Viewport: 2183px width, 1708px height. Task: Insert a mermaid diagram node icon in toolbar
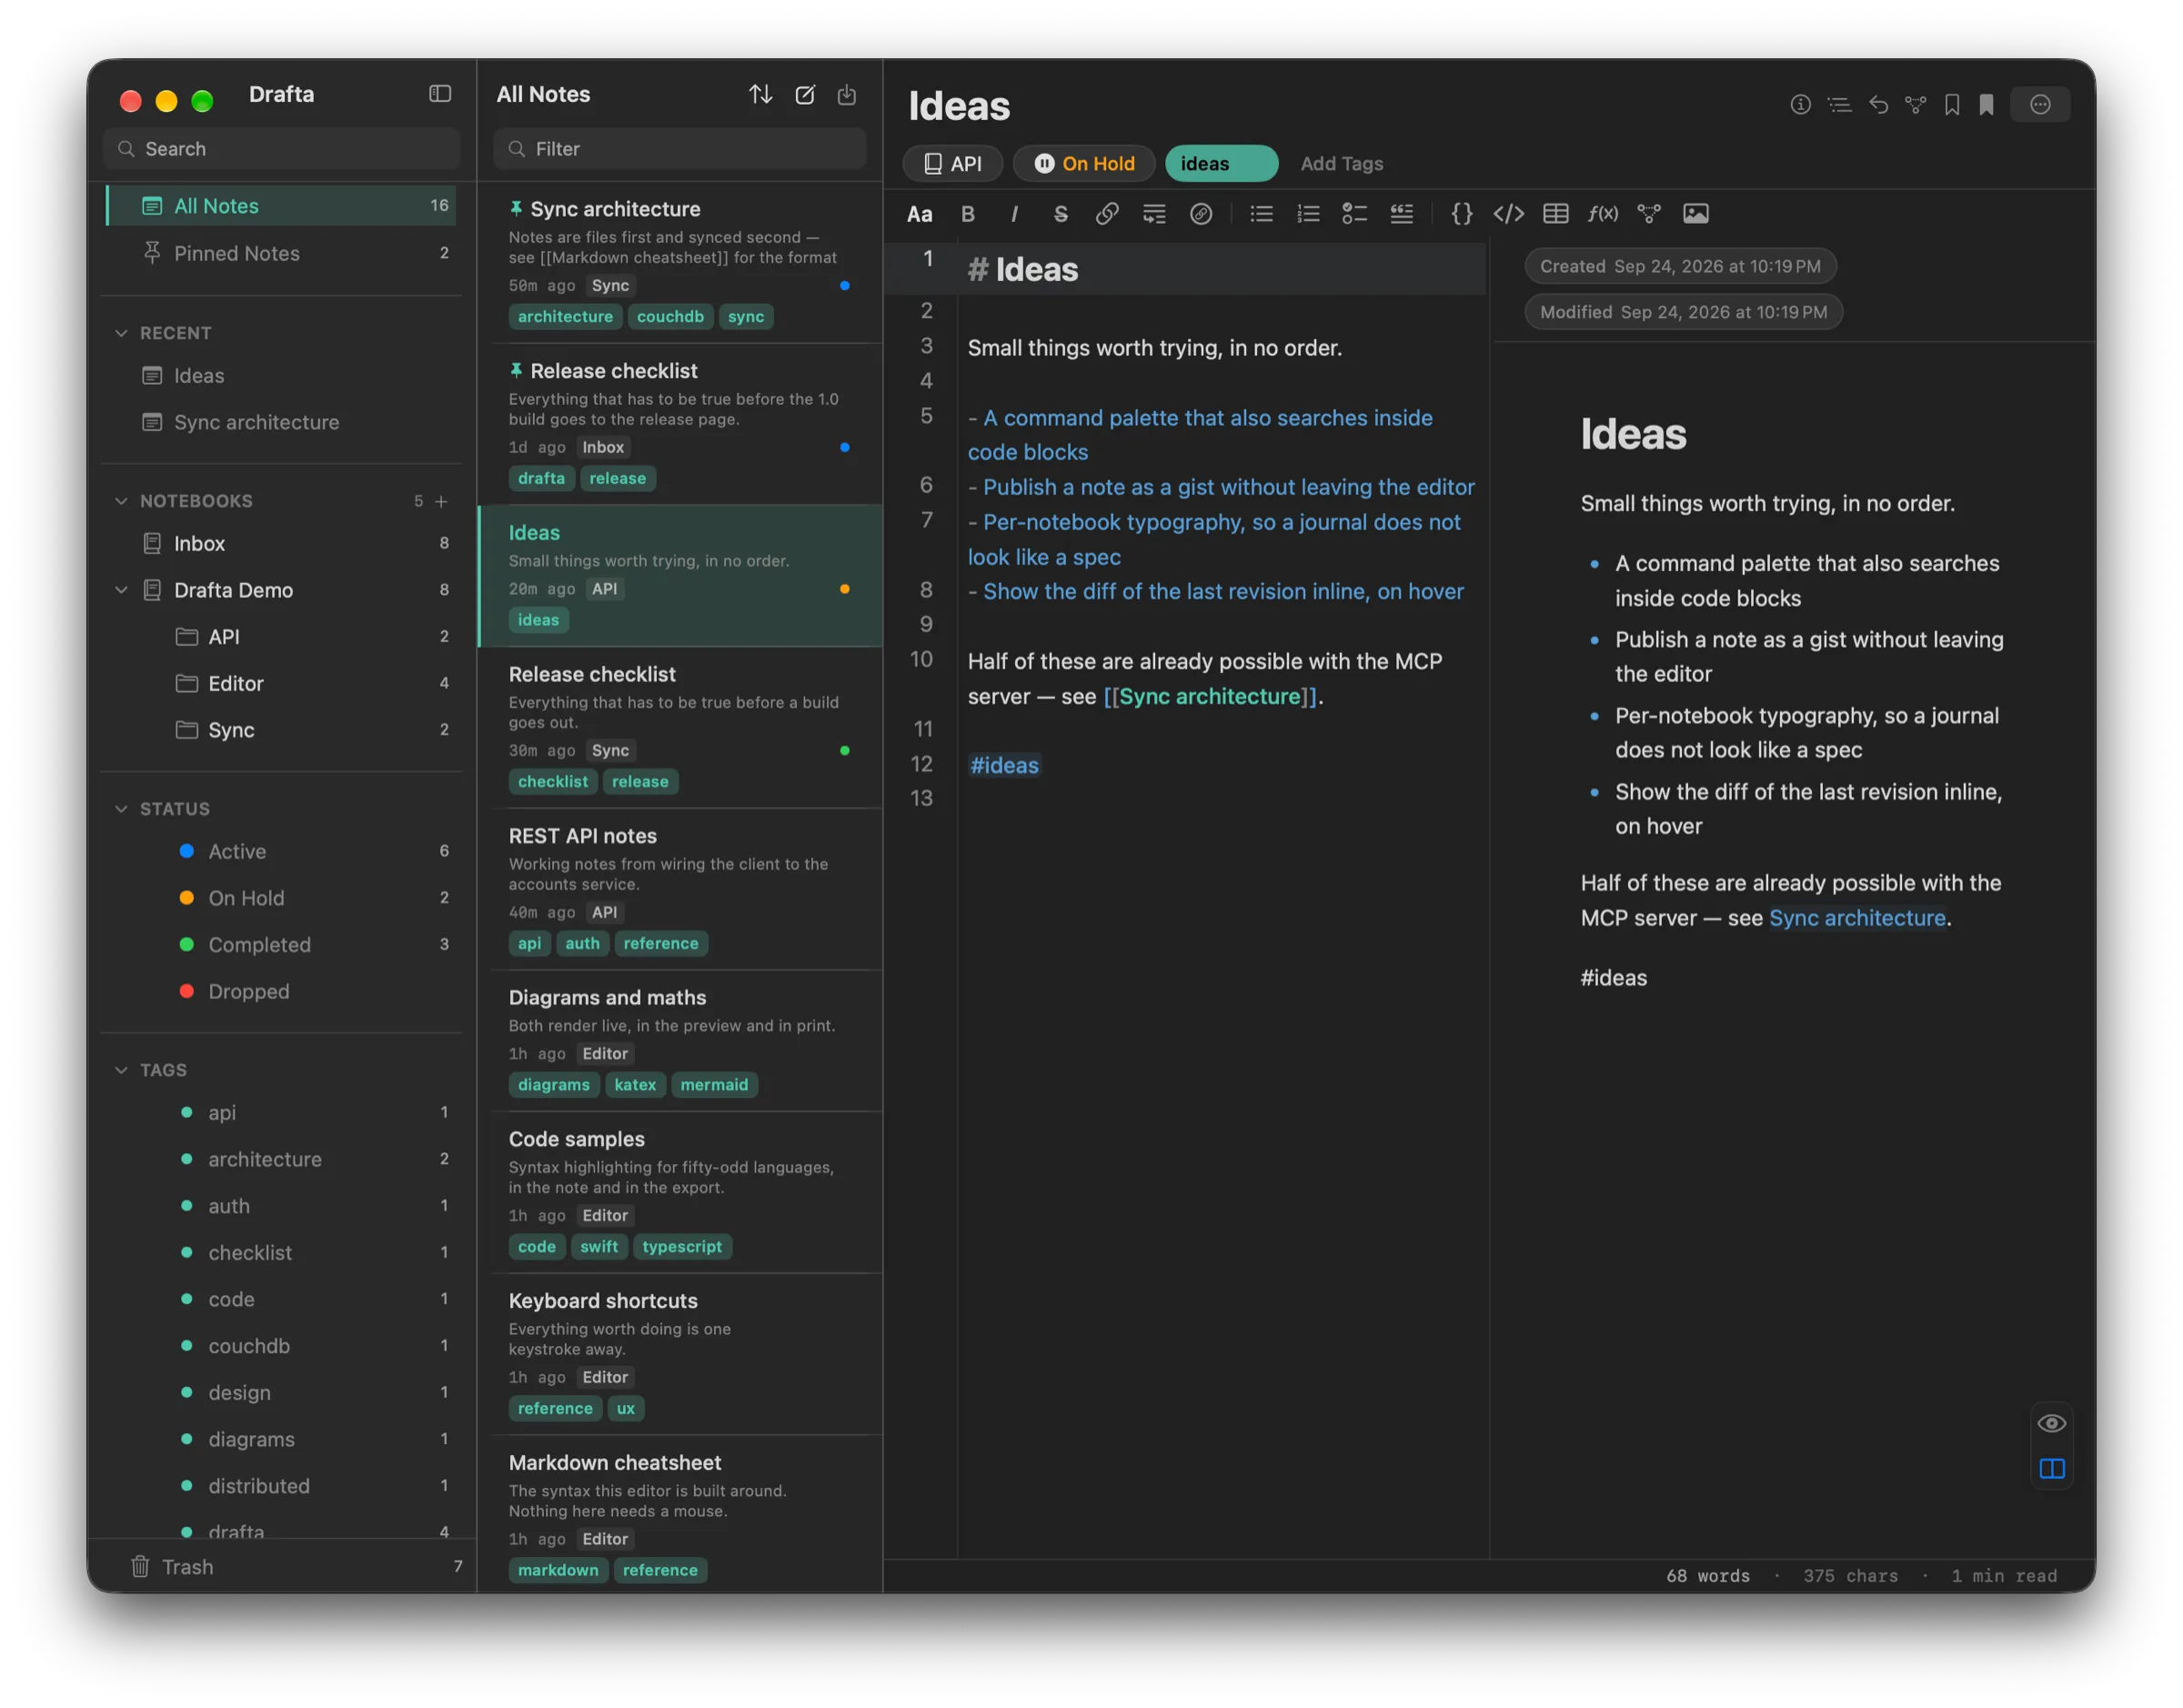[x=1648, y=214]
